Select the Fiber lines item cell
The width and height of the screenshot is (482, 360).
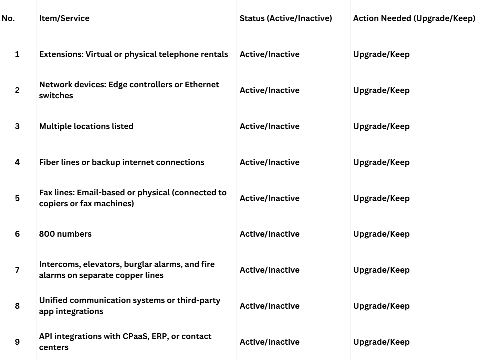(122, 162)
